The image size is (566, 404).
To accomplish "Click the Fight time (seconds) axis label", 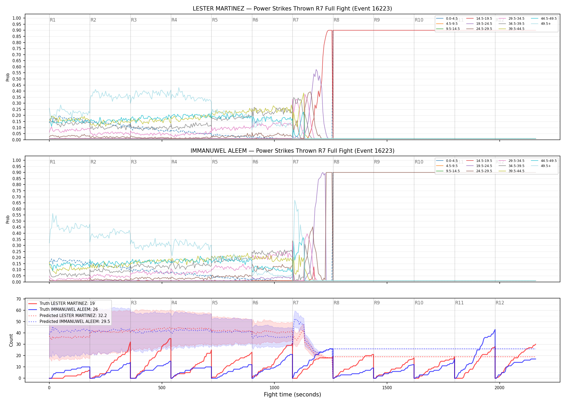I will point(292,395).
